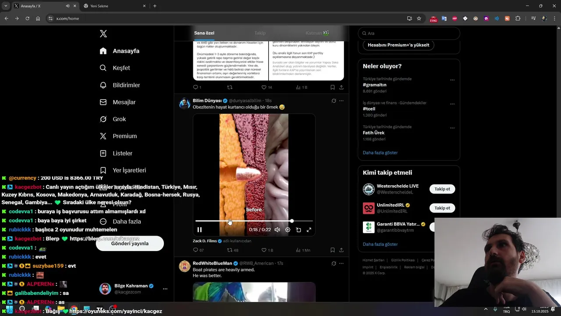This screenshot has height=316, width=561.
Task: Repost Bilim Dünyası post (48)
Action: click(x=232, y=250)
